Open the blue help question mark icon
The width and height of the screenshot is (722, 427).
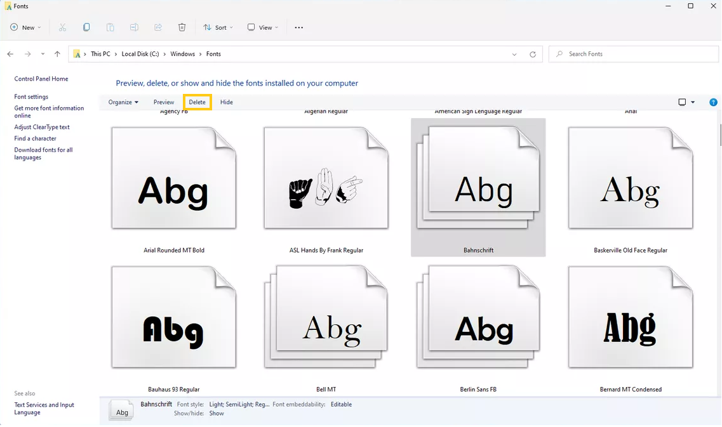[x=713, y=102]
